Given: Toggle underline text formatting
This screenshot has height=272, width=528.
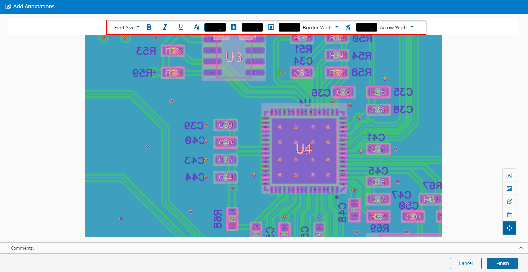Looking at the screenshot, I should 180,27.
